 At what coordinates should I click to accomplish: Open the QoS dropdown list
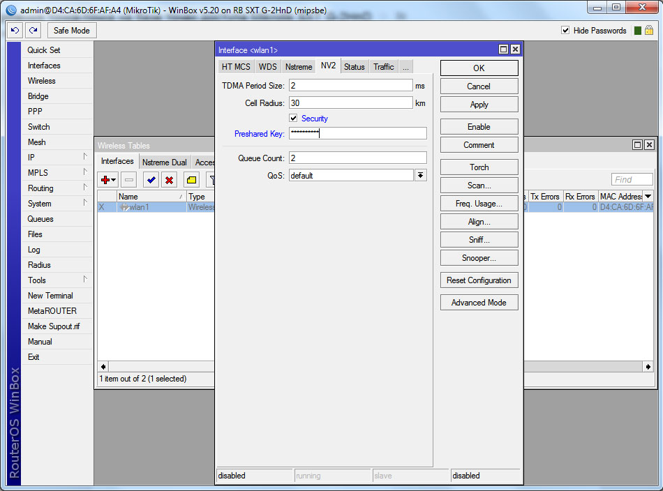(420, 176)
